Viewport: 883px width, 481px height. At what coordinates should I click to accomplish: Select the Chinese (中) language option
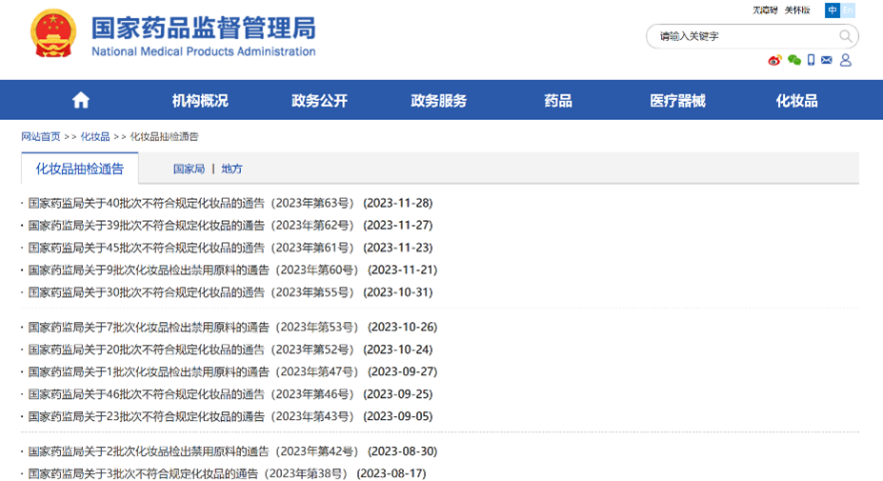click(833, 10)
